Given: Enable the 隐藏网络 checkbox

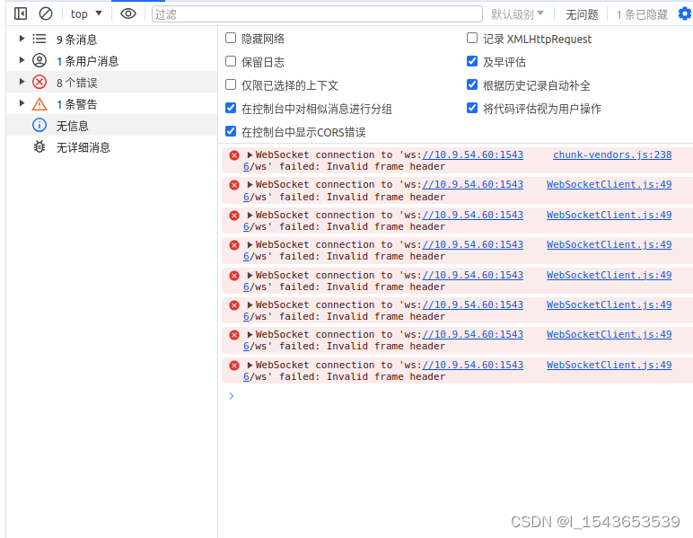Looking at the screenshot, I should pos(231,38).
